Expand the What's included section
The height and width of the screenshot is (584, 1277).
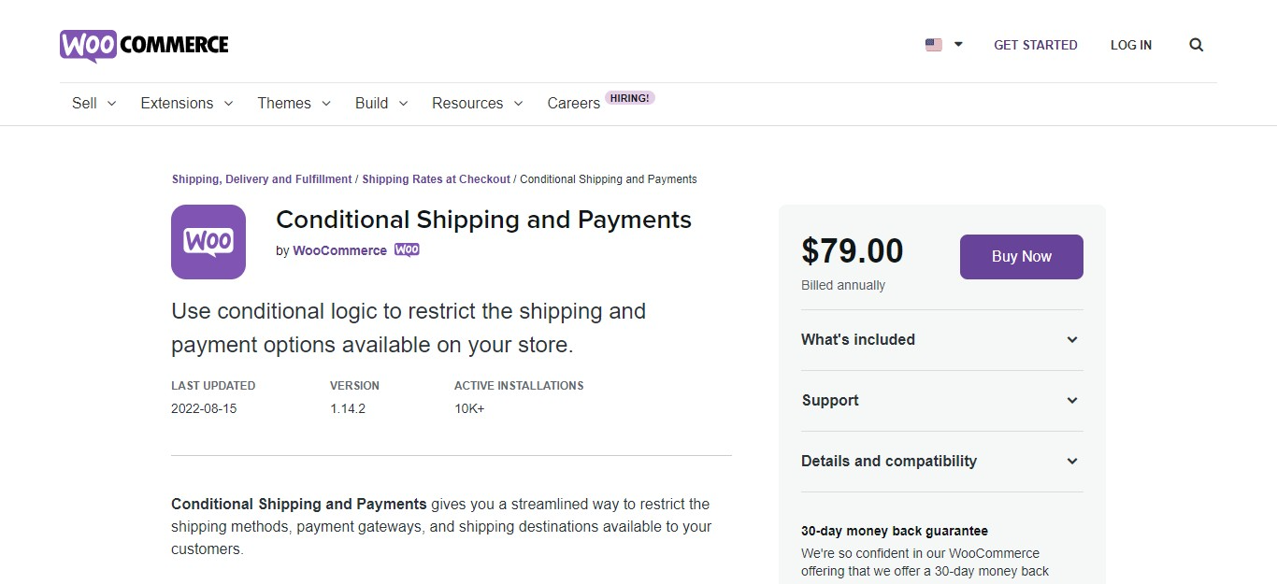(x=942, y=340)
